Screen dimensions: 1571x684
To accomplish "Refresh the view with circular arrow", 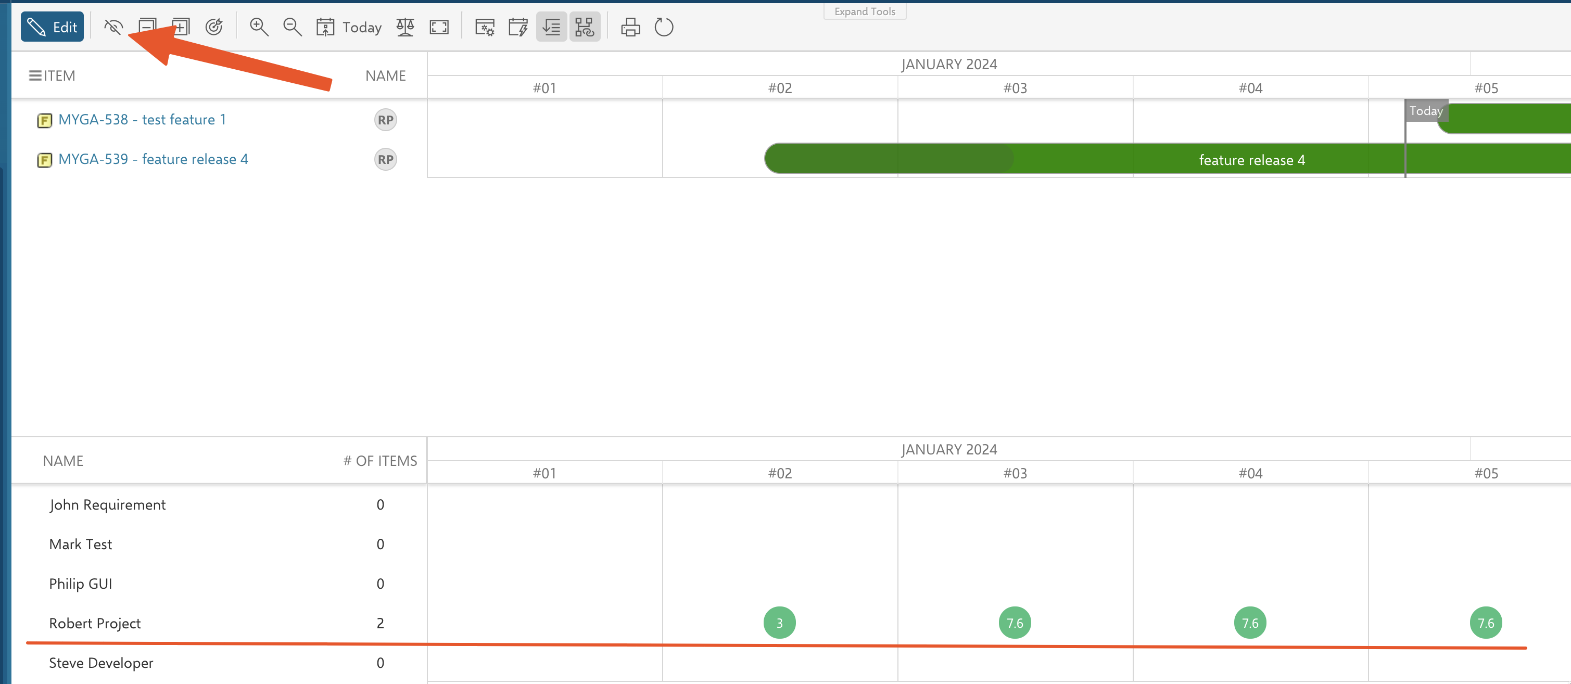I will coord(664,27).
